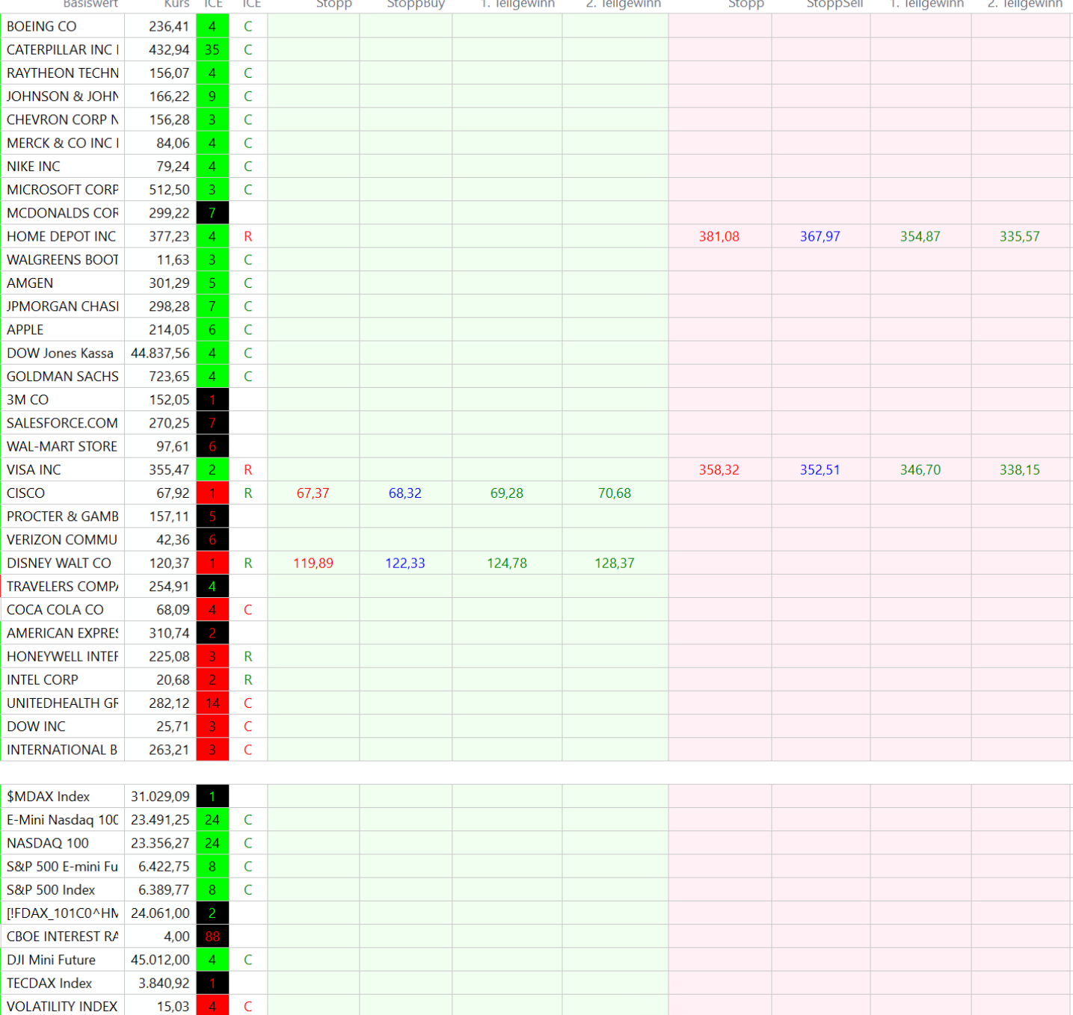This screenshot has width=1073, height=1015.
Task: Select the Disney stop value 119,89
Action: pos(313,563)
